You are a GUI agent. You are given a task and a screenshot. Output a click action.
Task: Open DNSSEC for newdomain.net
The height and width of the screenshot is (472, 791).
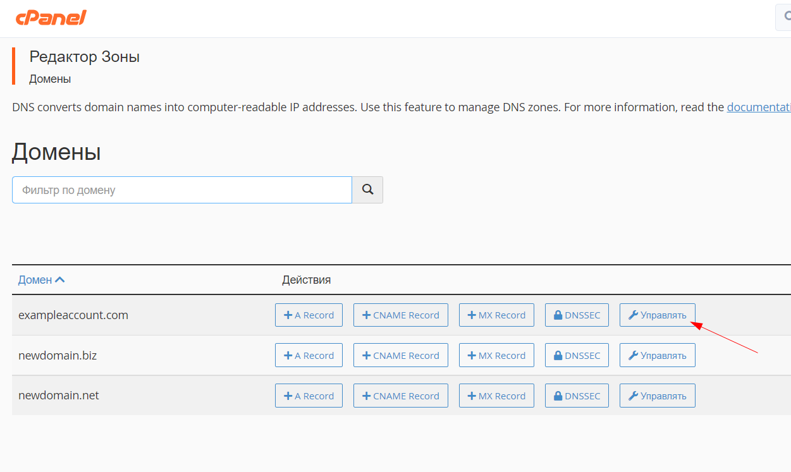coord(577,396)
